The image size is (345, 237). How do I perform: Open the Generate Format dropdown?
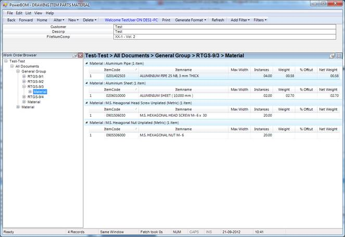click(191, 20)
